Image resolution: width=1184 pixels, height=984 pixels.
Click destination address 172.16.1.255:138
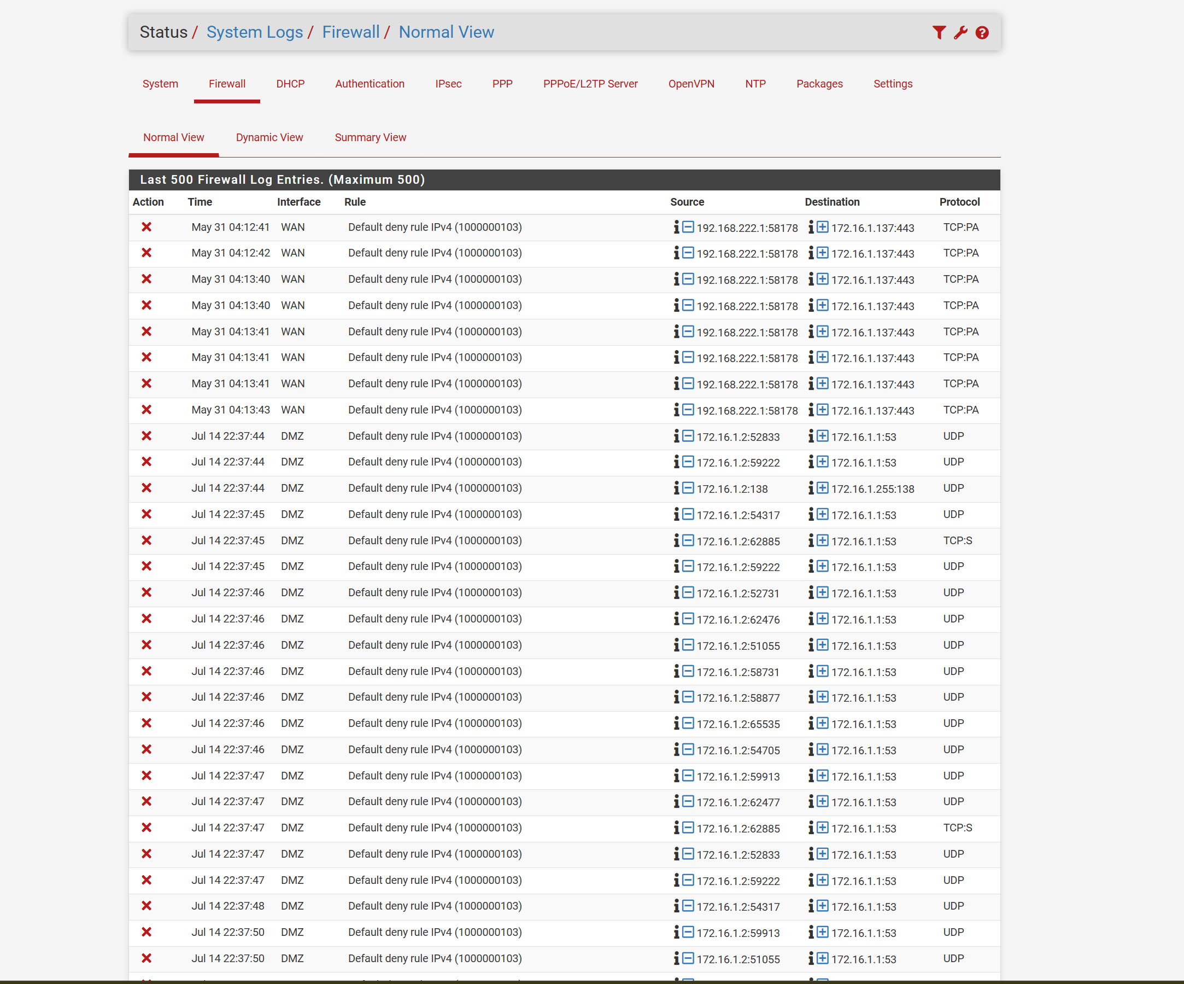coord(873,489)
